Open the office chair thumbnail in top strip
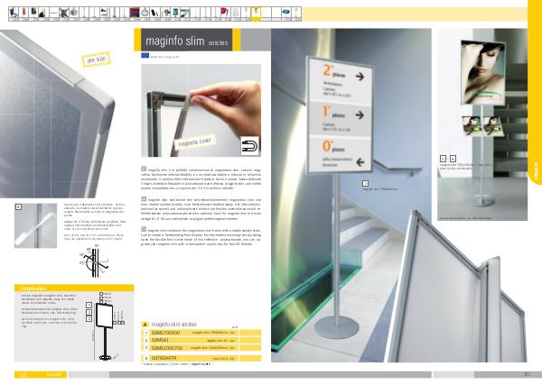This screenshot has width=542, height=384. pyautogui.click(x=14, y=14)
